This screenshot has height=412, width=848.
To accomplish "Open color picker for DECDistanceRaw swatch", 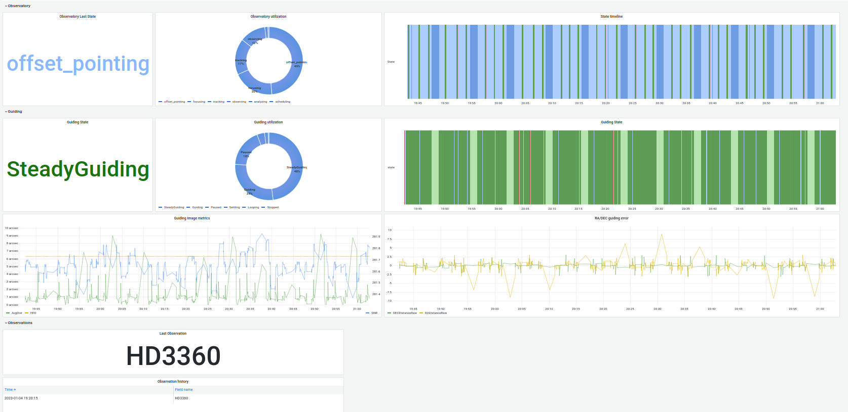I will (x=389, y=313).
